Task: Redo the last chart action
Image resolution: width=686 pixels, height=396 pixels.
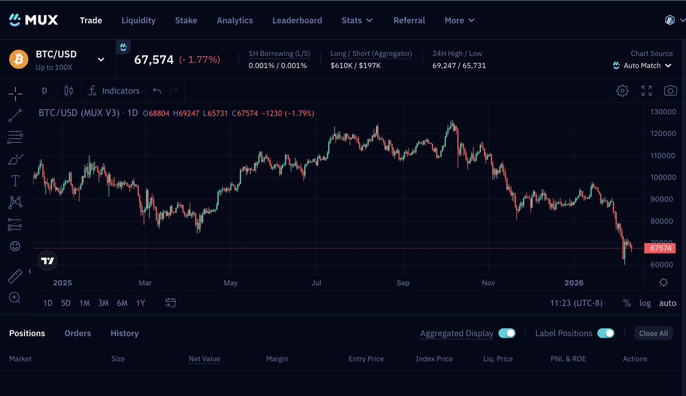Action: pos(174,91)
